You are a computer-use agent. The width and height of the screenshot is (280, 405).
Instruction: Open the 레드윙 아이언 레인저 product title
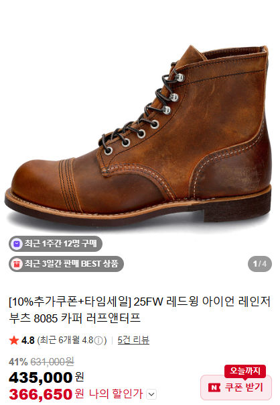pos(139,310)
